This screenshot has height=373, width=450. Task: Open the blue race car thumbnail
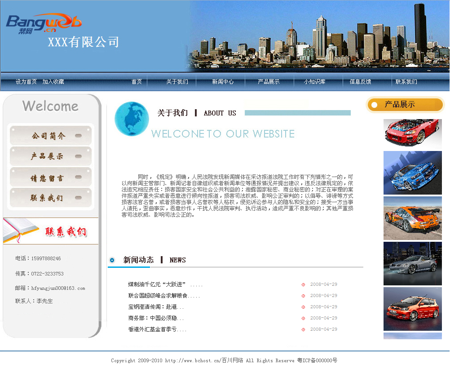(412, 173)
